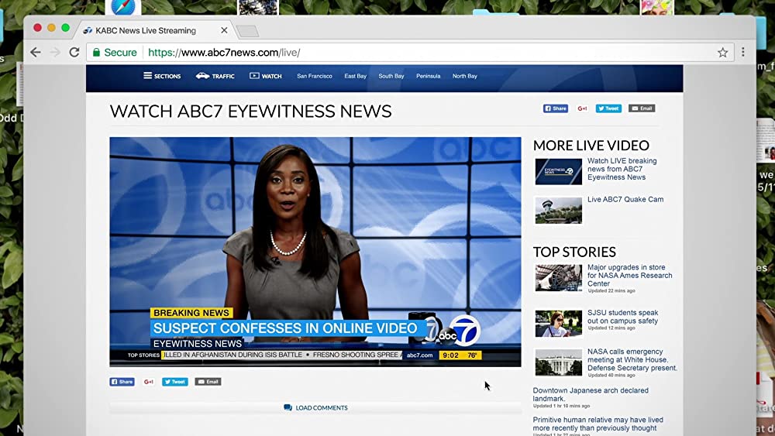Reload the page with the refresh icon
Viewport: 775px width, 436px height.
click(74, 53)
